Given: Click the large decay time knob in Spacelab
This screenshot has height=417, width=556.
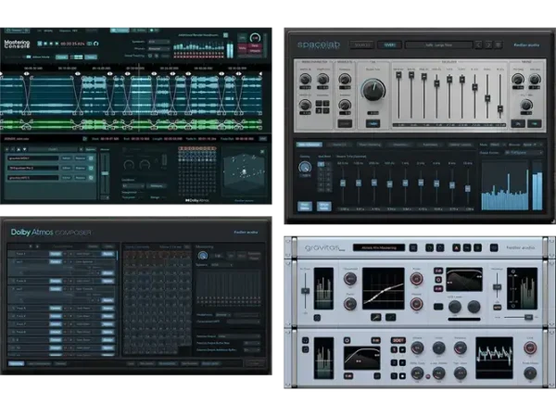Looking at the screenshot, I should [373, 90].
